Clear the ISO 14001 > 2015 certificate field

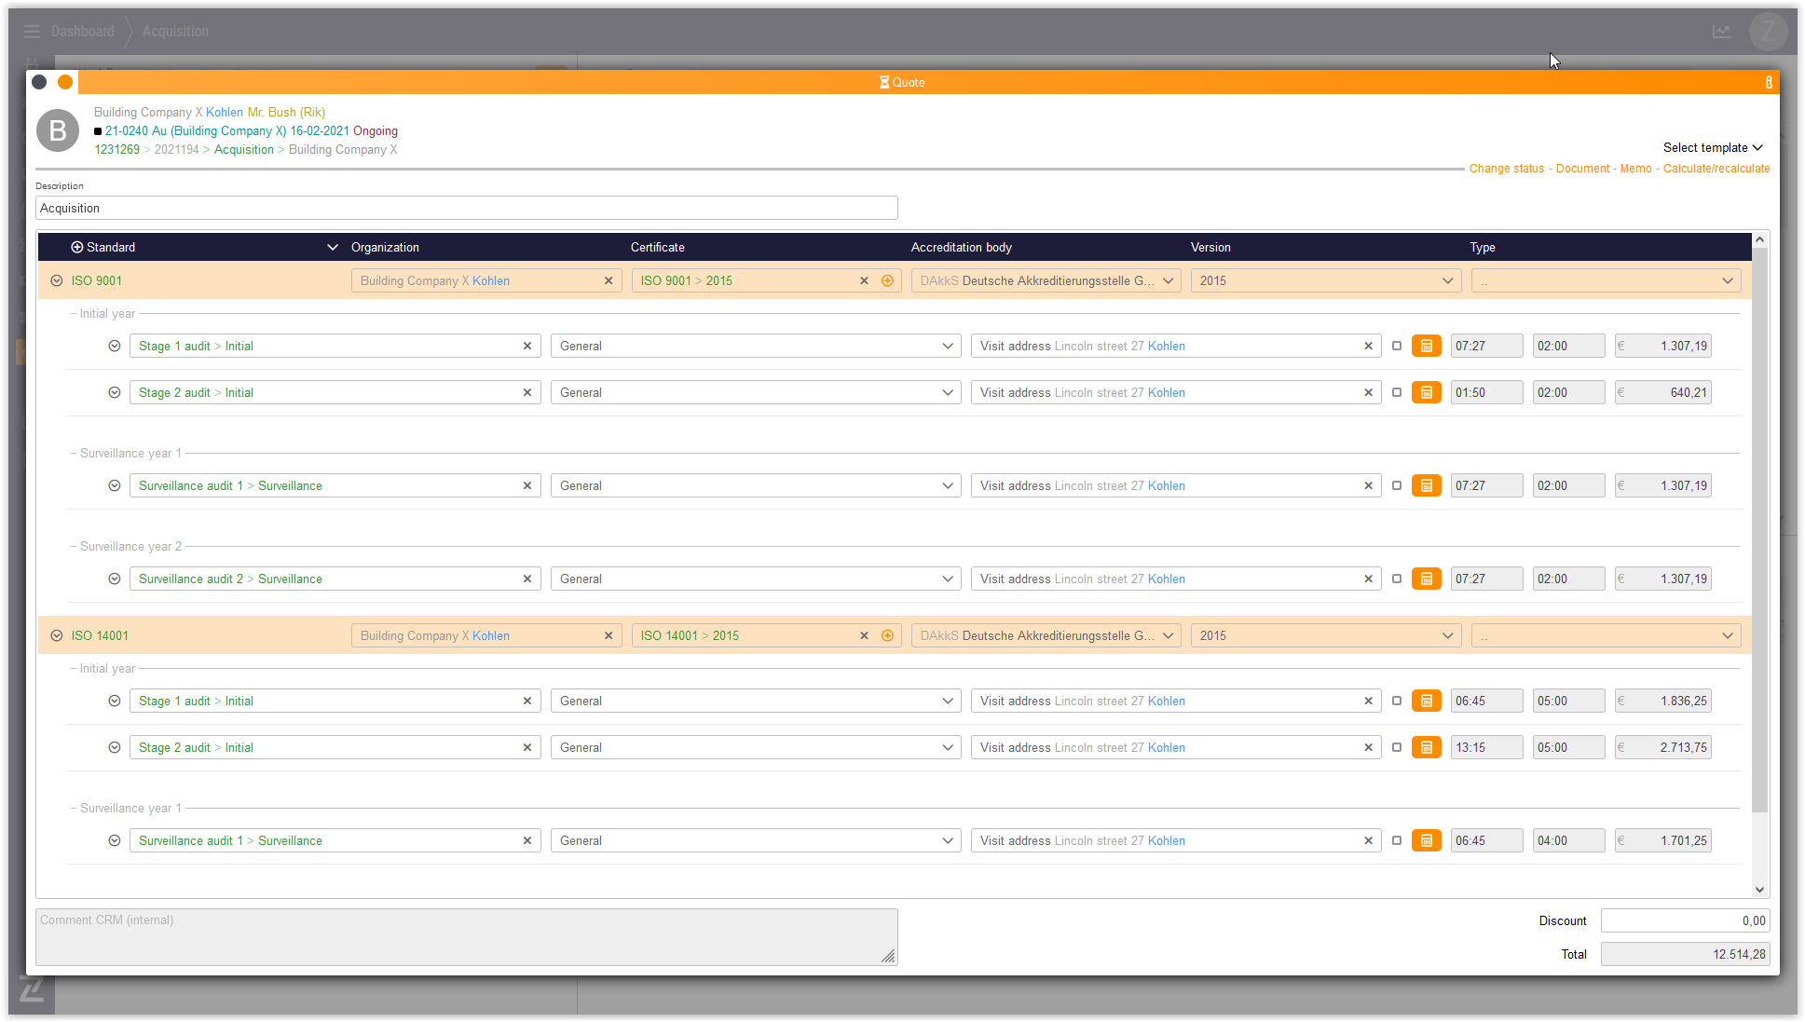click(864, 635)
